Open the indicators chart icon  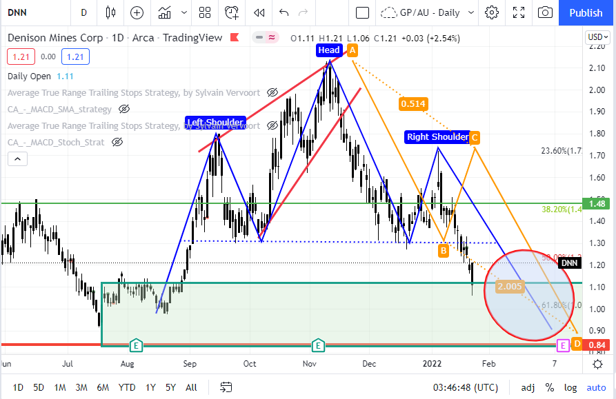coord(165,13)
